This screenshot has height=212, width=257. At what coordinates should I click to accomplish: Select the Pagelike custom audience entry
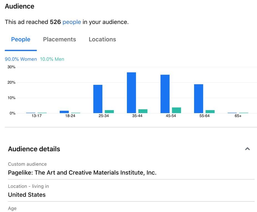[x=82, y=173]
